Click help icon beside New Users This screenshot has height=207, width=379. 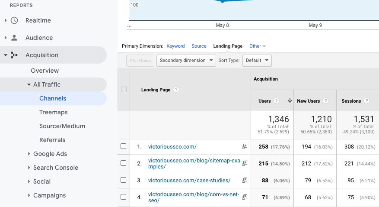click(325, 101)
